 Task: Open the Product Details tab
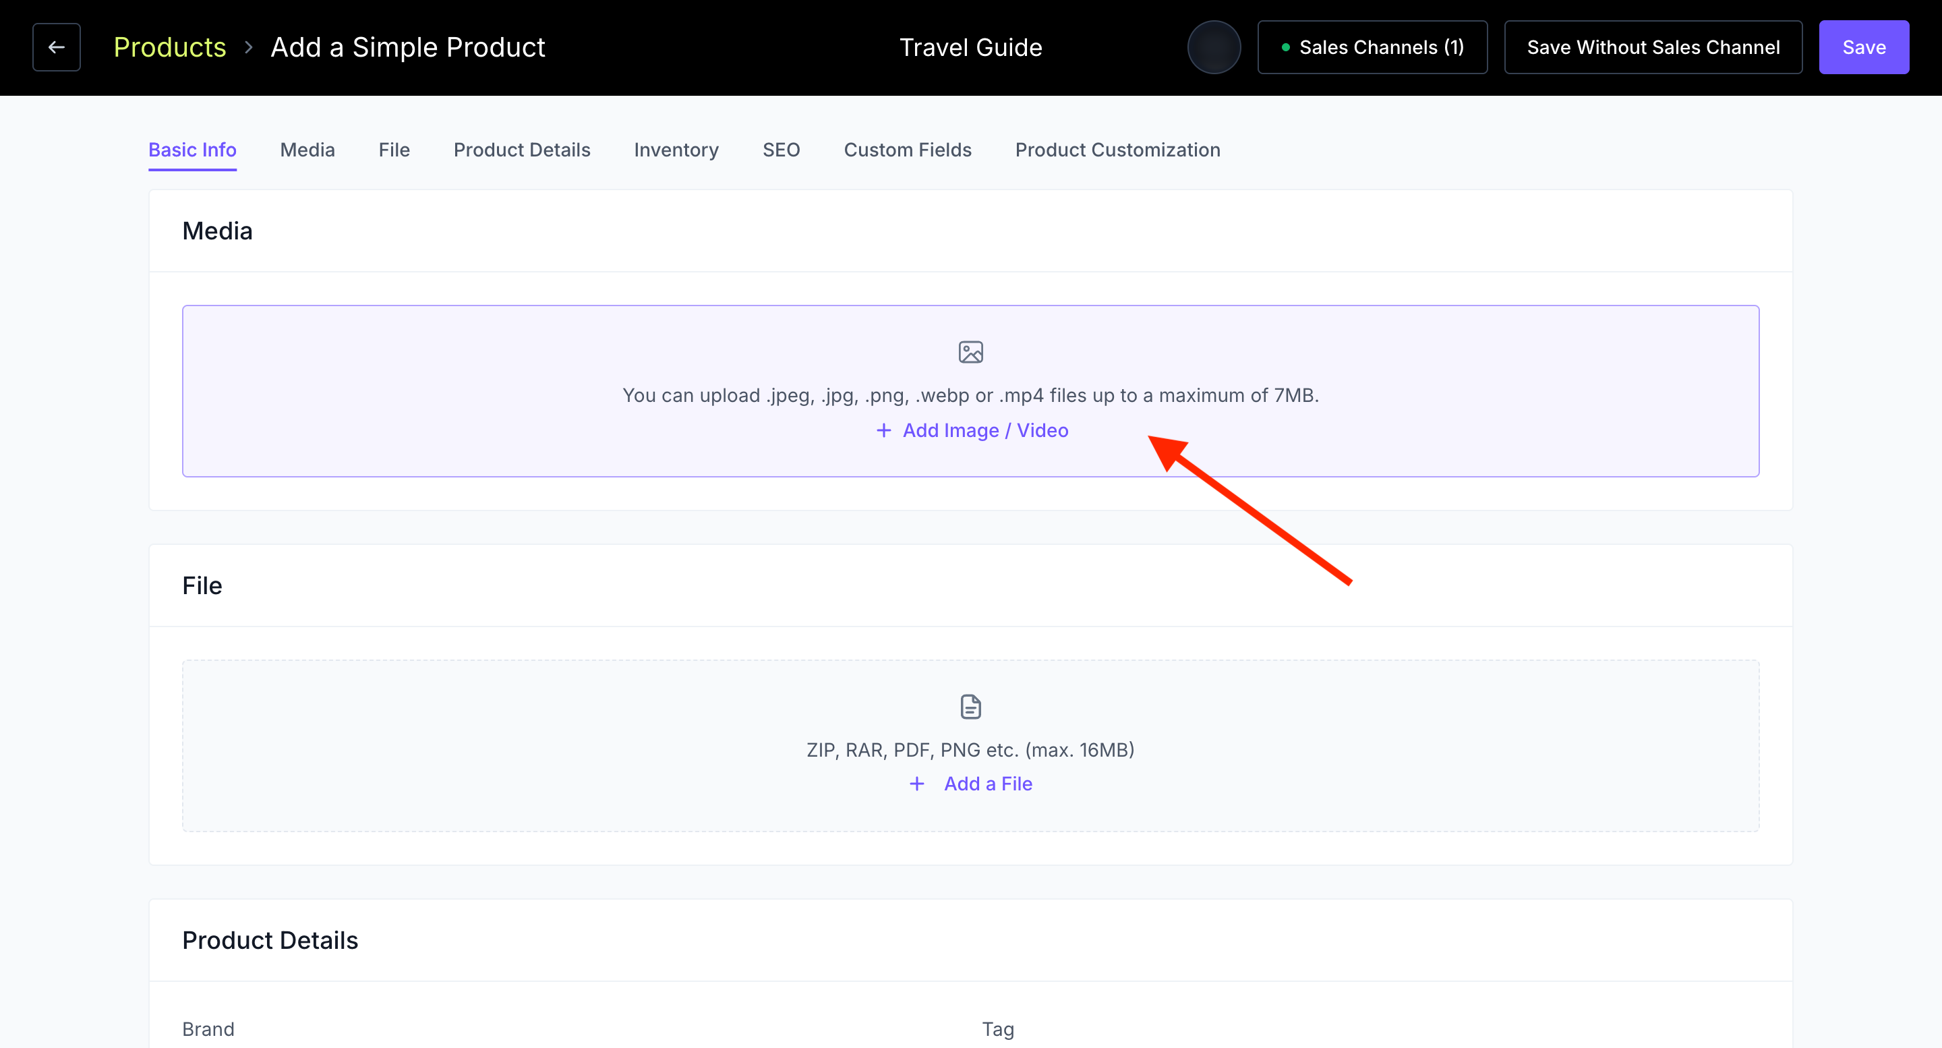pyautogui.click(x=522, y=150)
